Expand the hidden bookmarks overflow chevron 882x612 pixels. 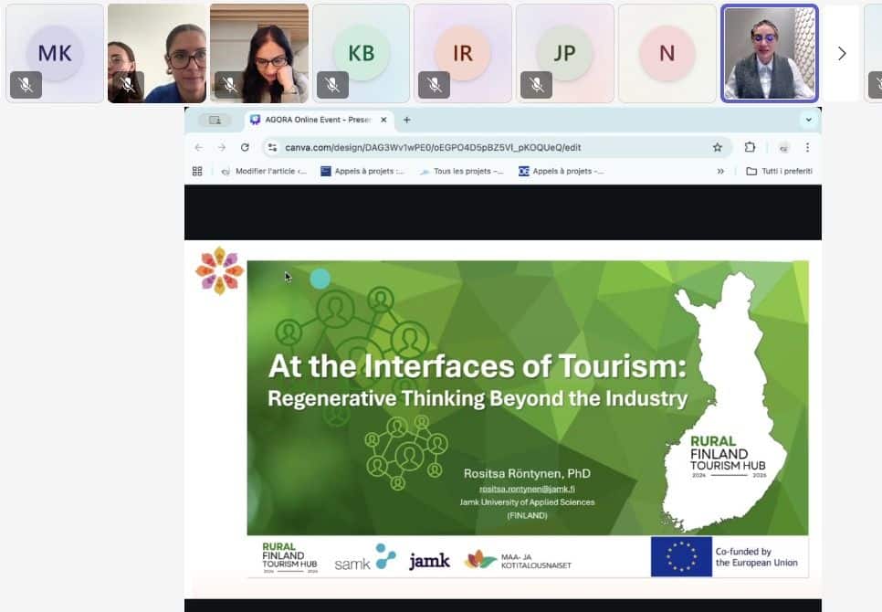720,171
